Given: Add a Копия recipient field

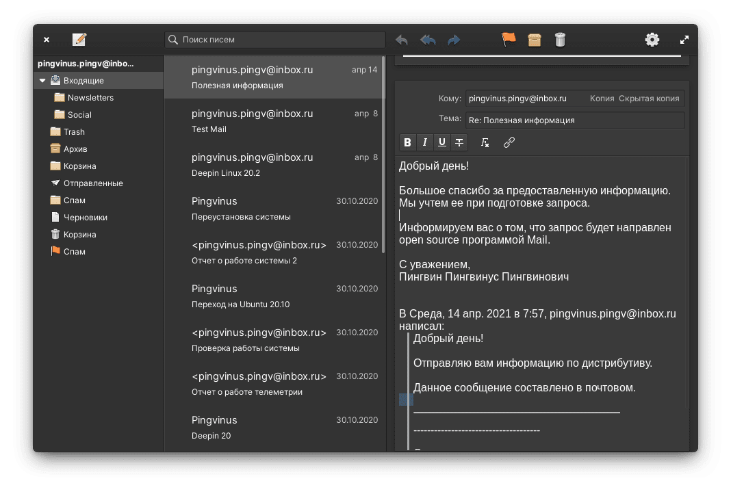Looking at the screenshot, I should pos(602,99).
